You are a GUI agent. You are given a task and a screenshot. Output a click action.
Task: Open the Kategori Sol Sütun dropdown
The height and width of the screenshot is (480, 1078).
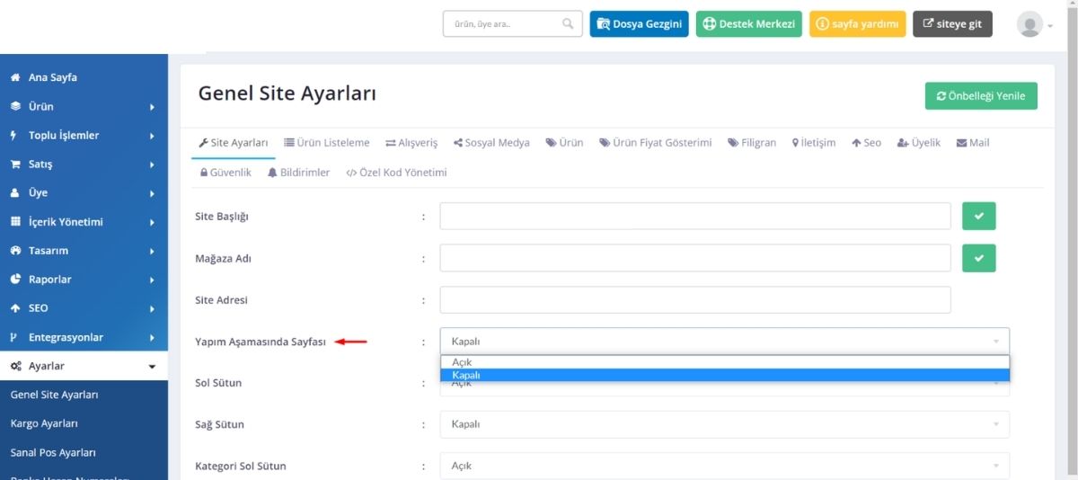[x=724, y=466]
